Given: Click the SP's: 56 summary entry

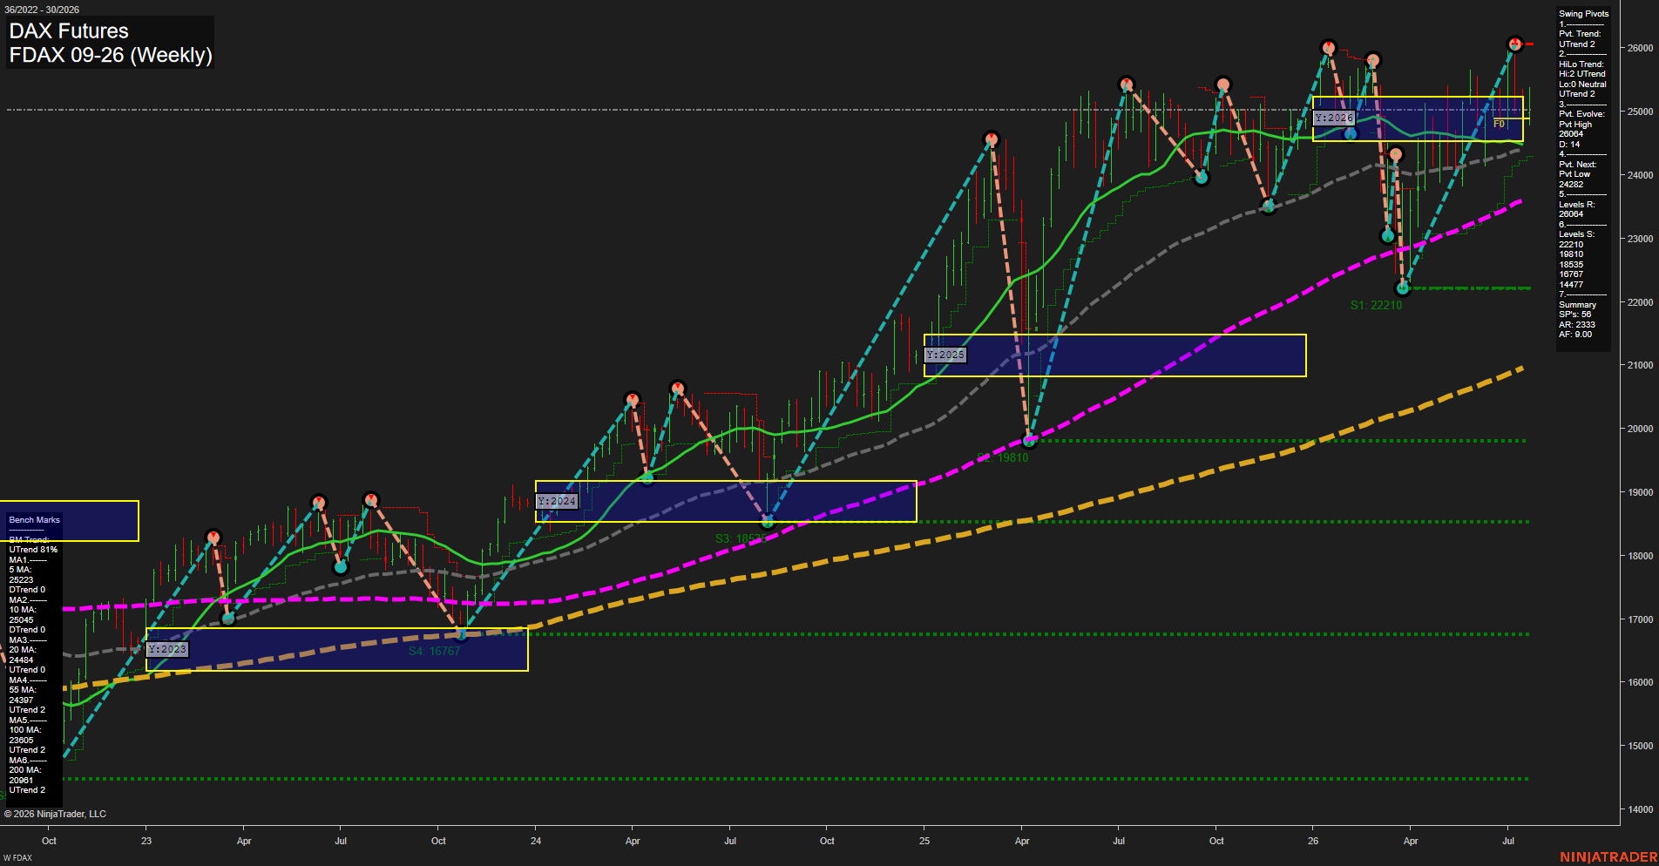Looking at the screenshot, I should (x=1575, y=315).
